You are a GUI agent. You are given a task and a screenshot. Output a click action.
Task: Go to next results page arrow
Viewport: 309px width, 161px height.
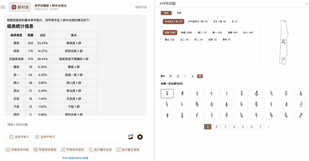pyautogui.click(x=268, y=127)
